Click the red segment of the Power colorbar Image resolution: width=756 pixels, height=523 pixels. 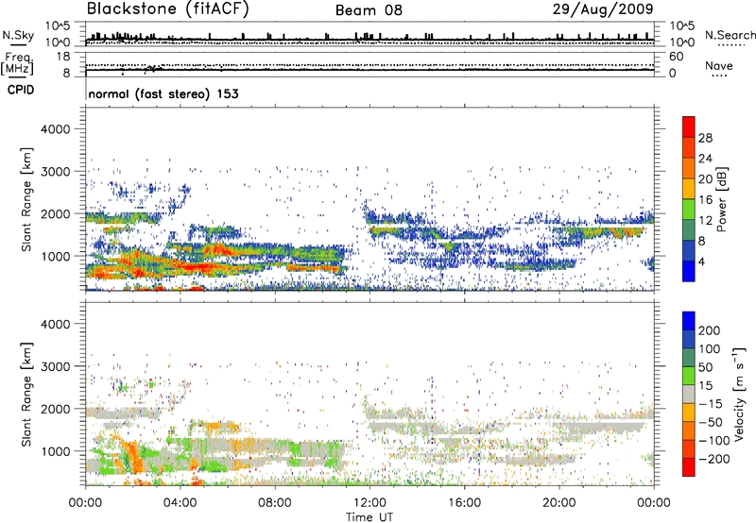pos(689,127)
